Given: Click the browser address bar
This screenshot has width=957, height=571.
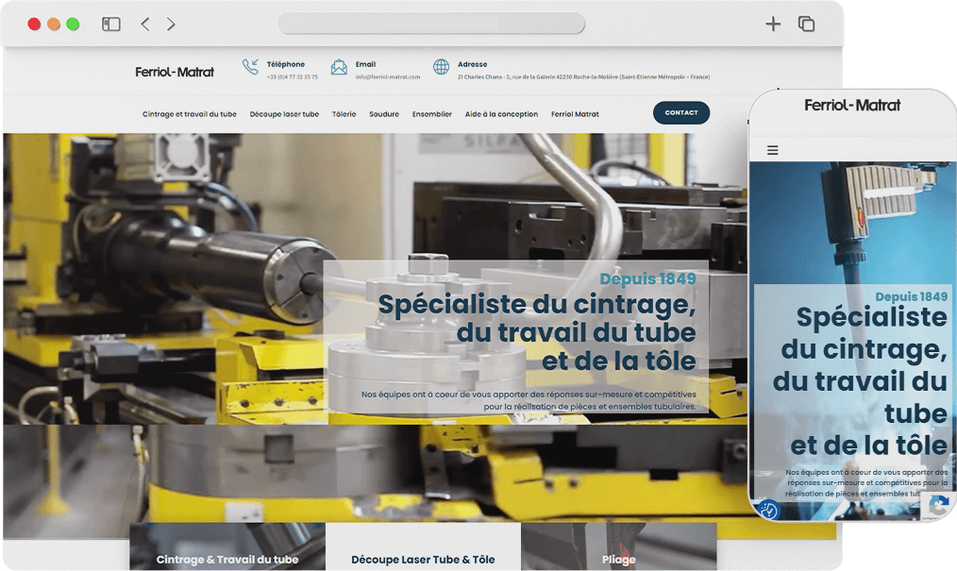Looking at the screenshot, I should (431, 25).
